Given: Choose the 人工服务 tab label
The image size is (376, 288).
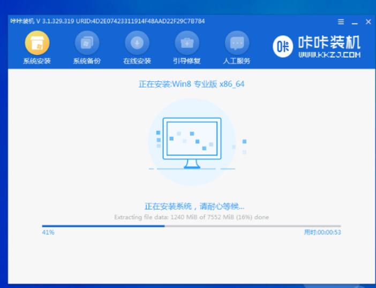Looking at the screenshot, I should pyautogui.click(x=237, y=61).
